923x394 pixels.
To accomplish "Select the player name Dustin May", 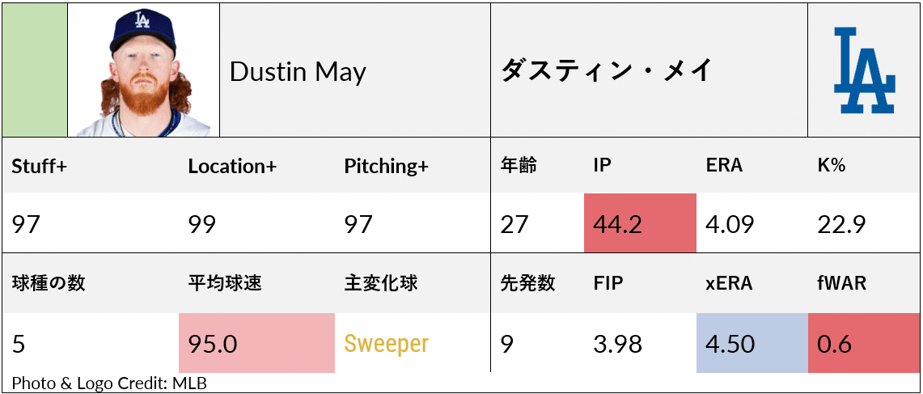I will tap(298, 72).
